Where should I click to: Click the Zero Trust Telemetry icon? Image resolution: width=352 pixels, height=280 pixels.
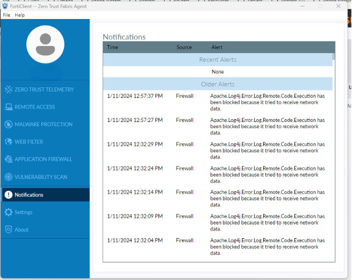pos(9,89)
